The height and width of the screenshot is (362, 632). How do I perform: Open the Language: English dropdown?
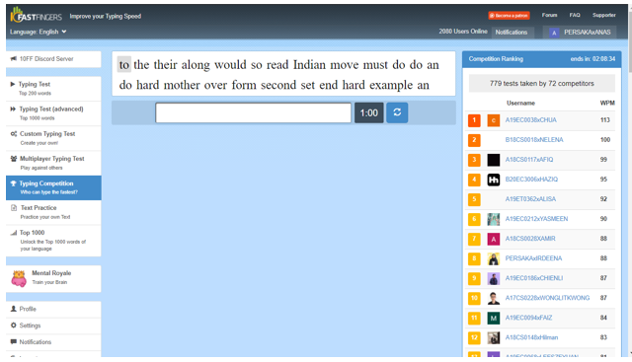(39, 32)
